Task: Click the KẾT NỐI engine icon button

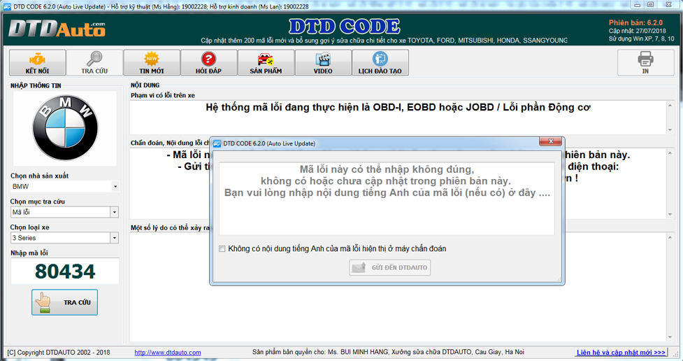Action: [x=38, y=63]
